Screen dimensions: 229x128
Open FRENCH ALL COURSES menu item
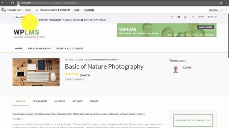(x=70, y=48)
